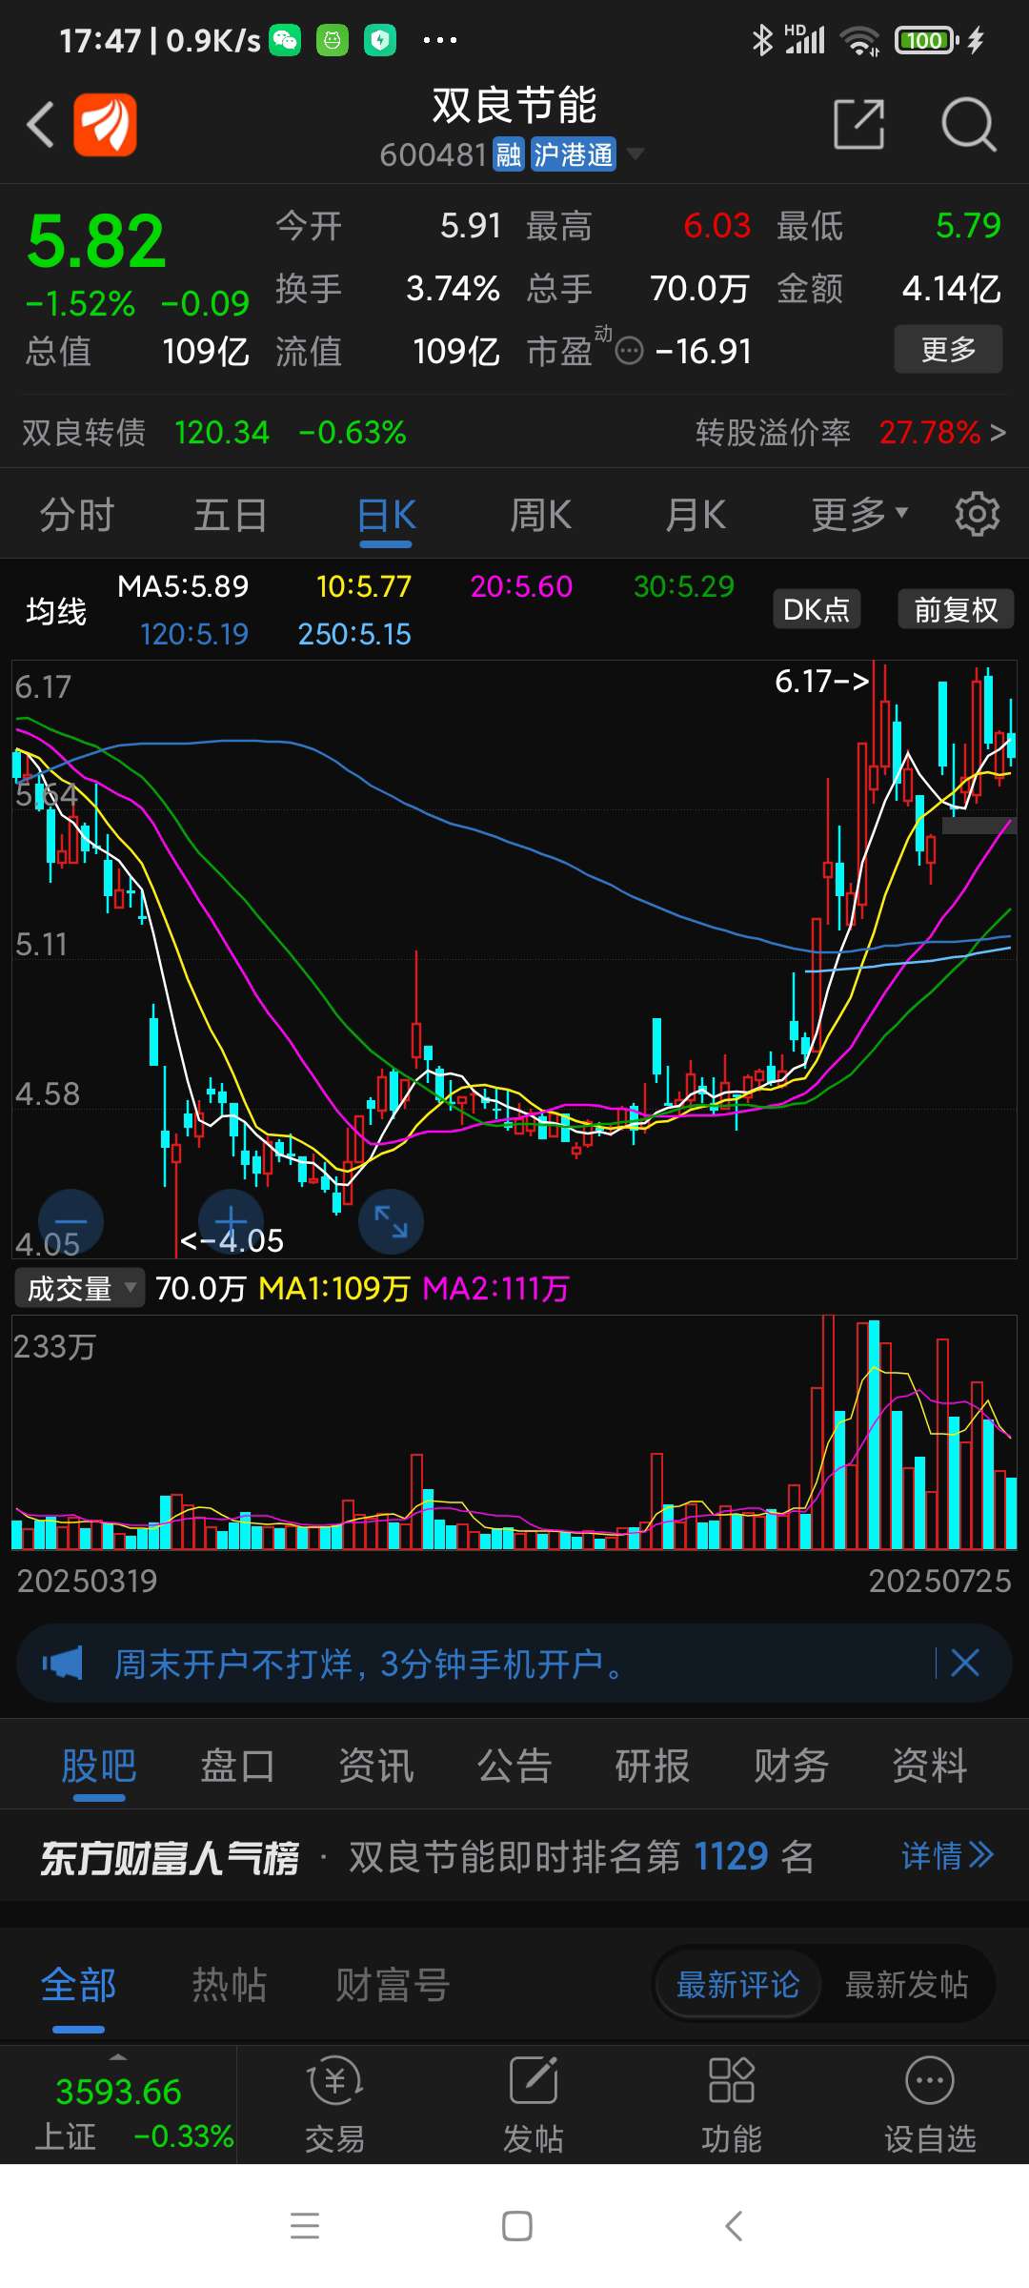The height and width of the screenshot is (2288, 1029).
Task: Open the 功能 functions icon
Action: (732, 2106)
